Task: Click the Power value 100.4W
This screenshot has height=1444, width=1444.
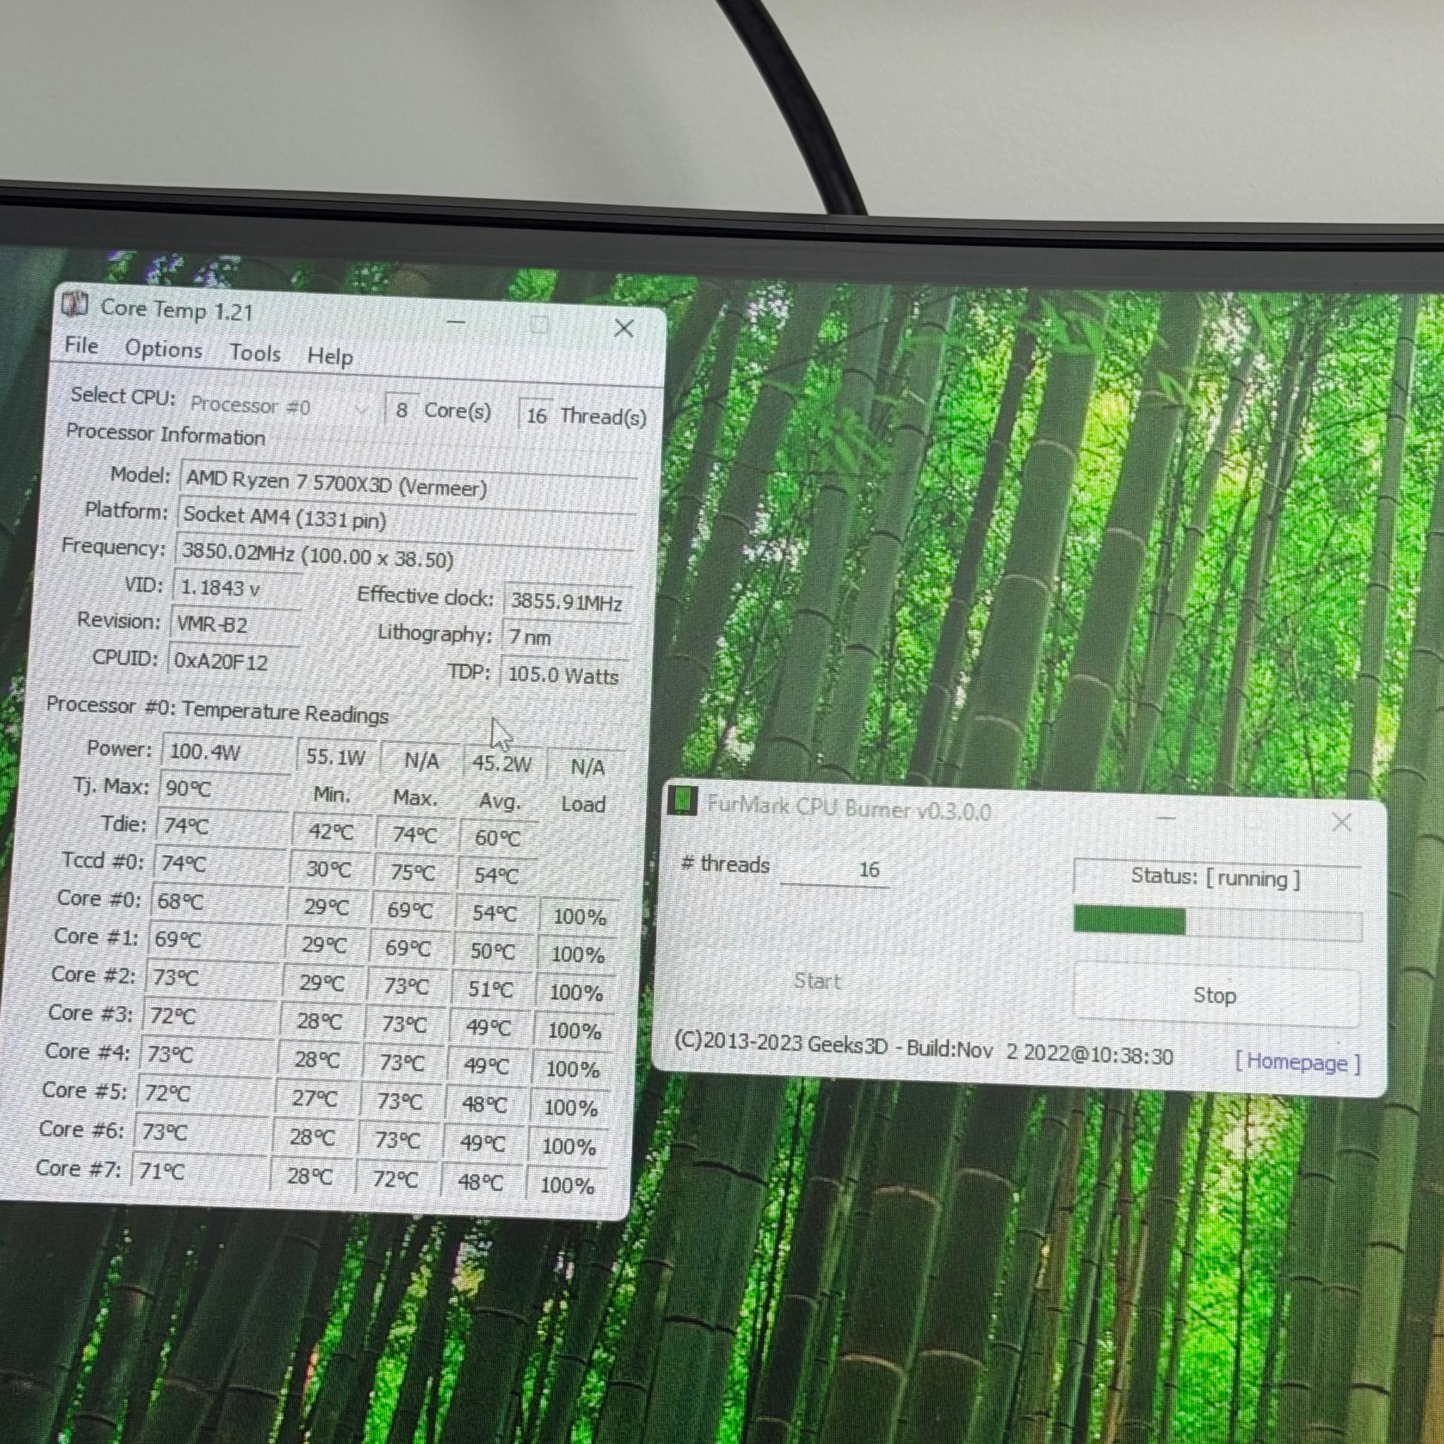Action: (x=227, y=752)
